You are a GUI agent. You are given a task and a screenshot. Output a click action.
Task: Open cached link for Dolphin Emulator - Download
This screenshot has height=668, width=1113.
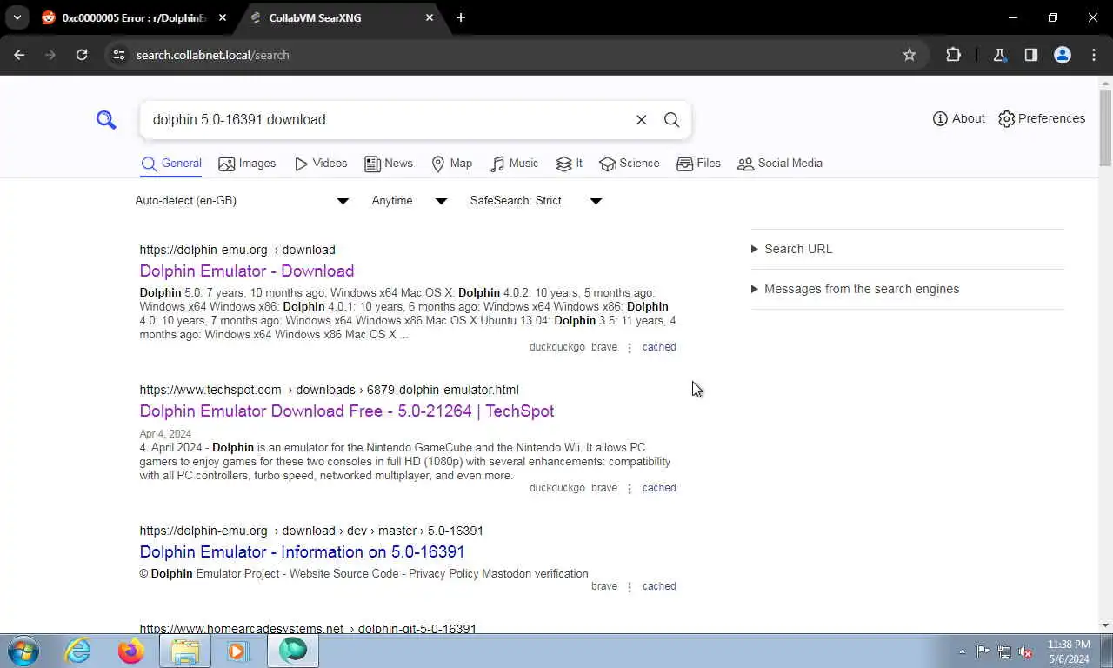pyautogui.click(x=659, y=347)
